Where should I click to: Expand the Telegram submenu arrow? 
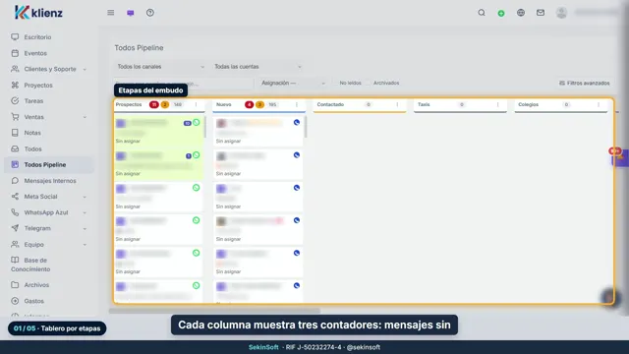(x=85, y=228)
